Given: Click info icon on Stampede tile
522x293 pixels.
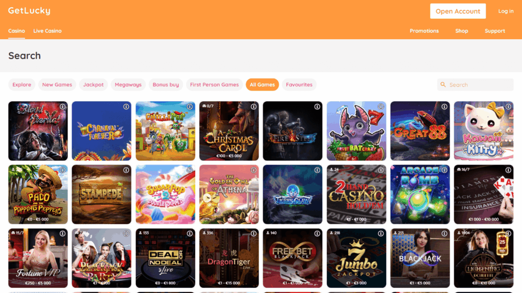Looking at the screenshot, I should (x=126, y=170).
